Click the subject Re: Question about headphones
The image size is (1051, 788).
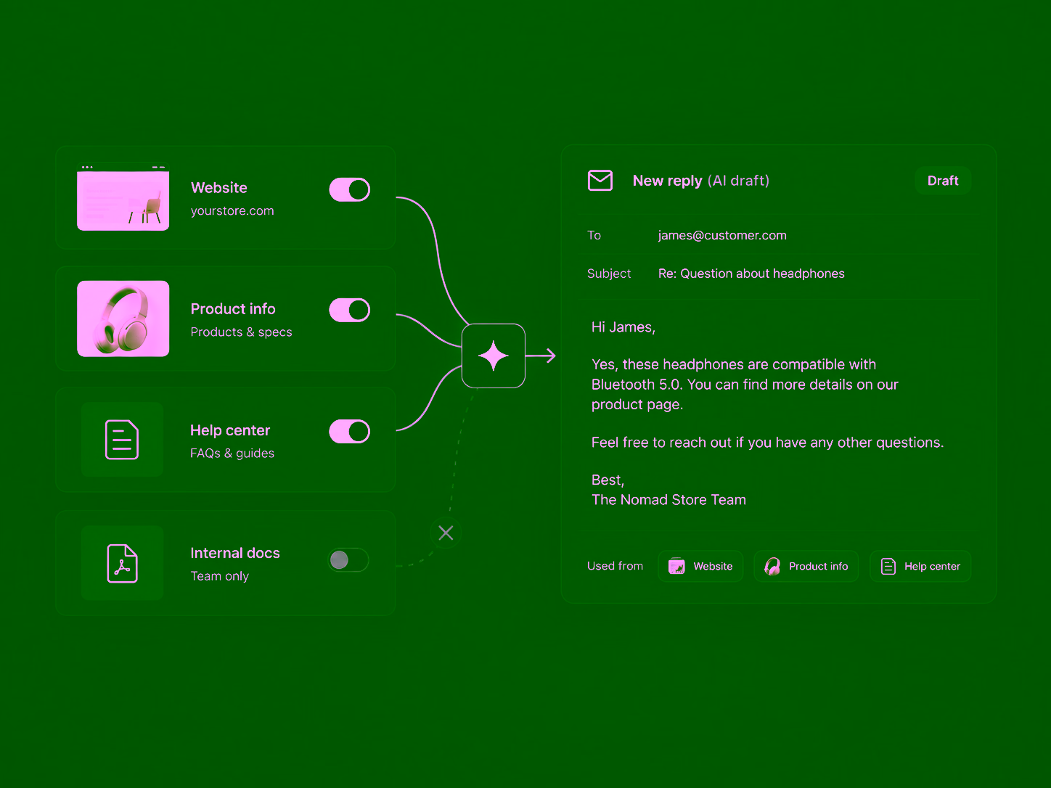(751, 274)
